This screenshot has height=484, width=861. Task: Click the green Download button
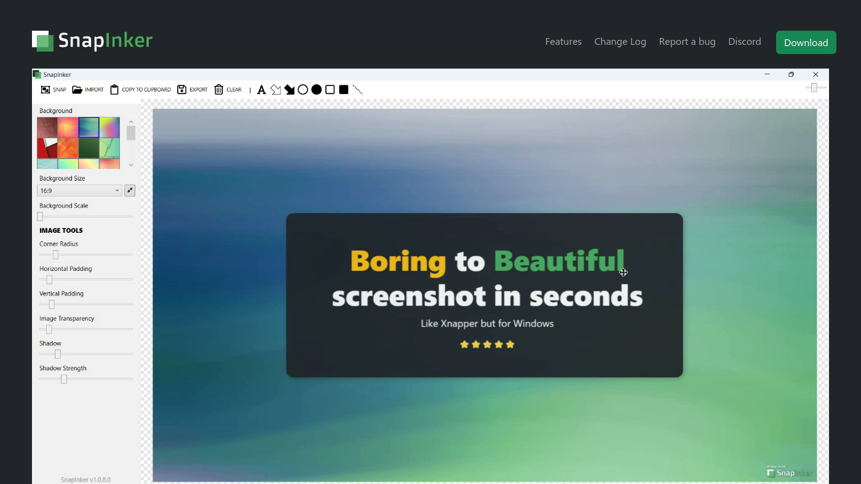(806, 42)
